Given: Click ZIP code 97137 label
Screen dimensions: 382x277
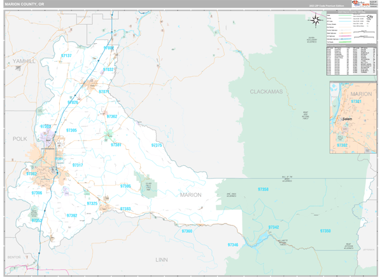Looking at the screenshot, I should click(66, 56).
